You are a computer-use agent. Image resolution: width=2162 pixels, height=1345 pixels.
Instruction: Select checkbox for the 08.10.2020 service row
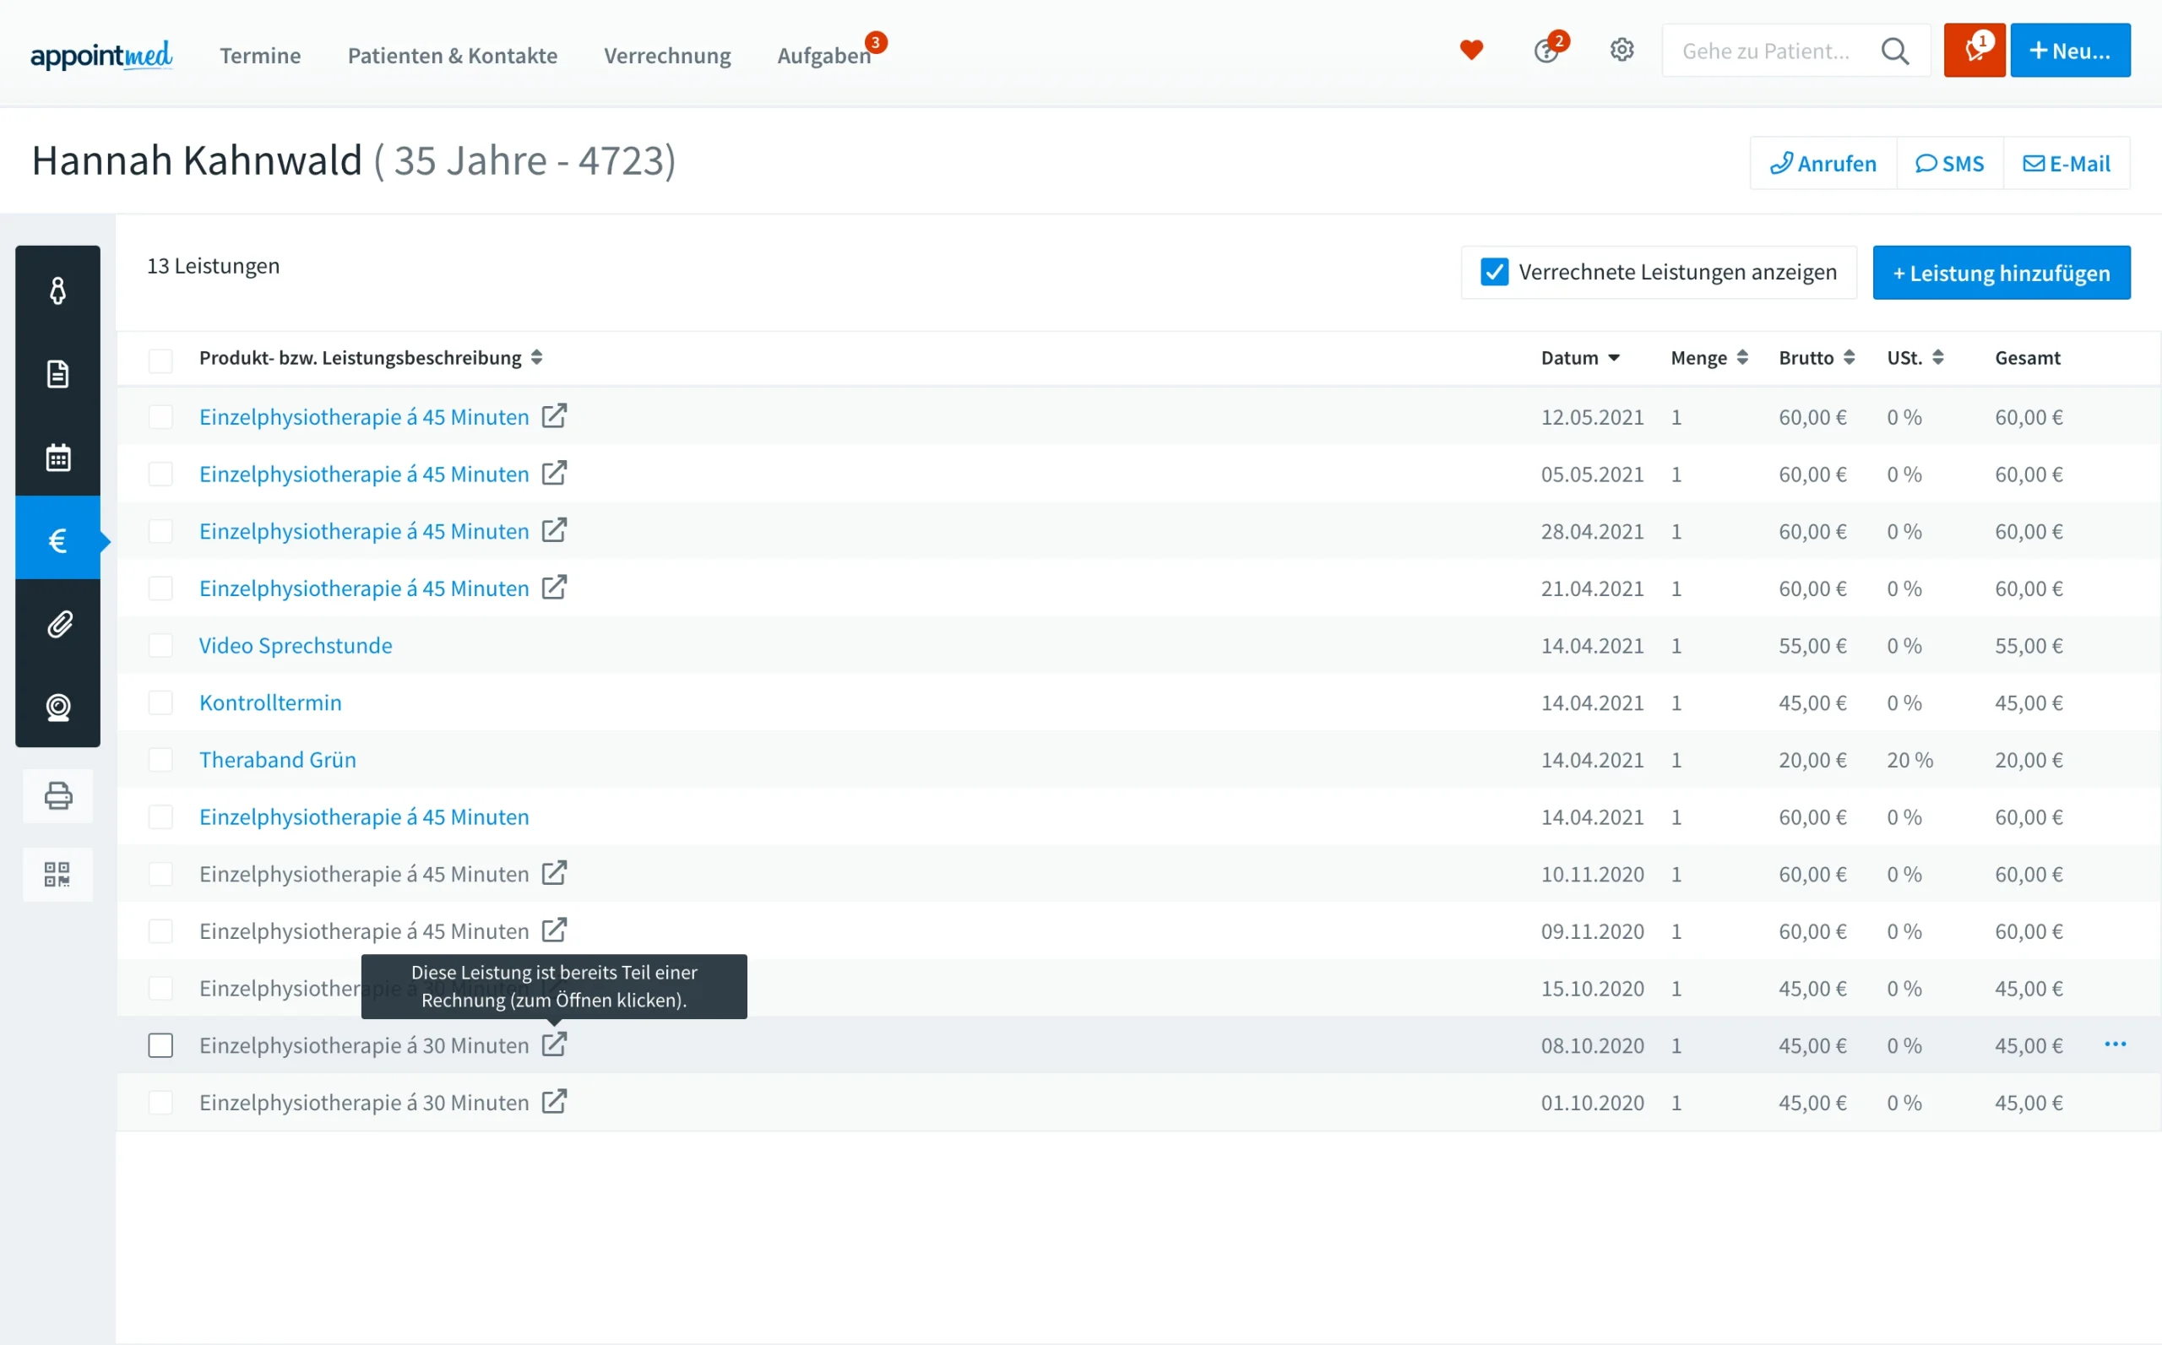tap(160, 1045)
